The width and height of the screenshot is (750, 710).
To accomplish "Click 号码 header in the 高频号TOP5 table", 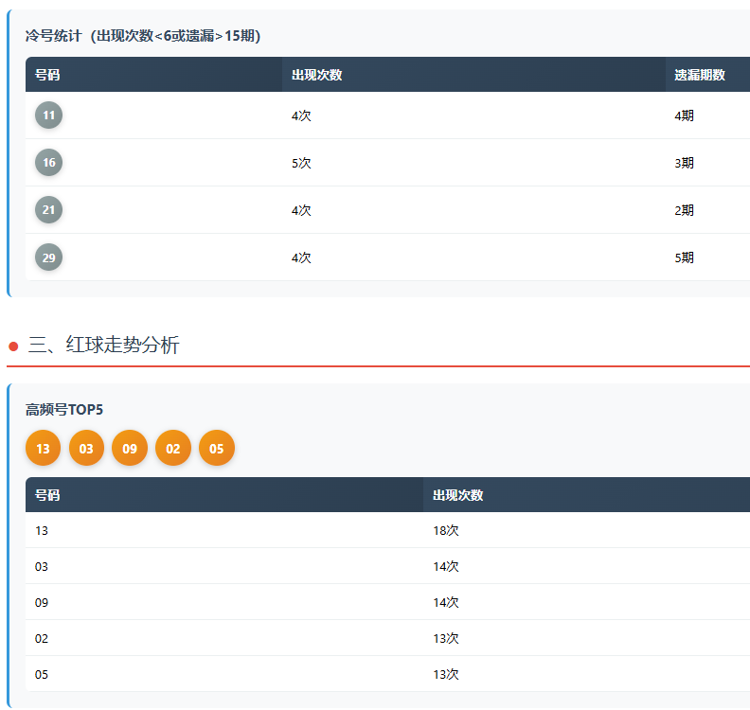I will [47, 495].
